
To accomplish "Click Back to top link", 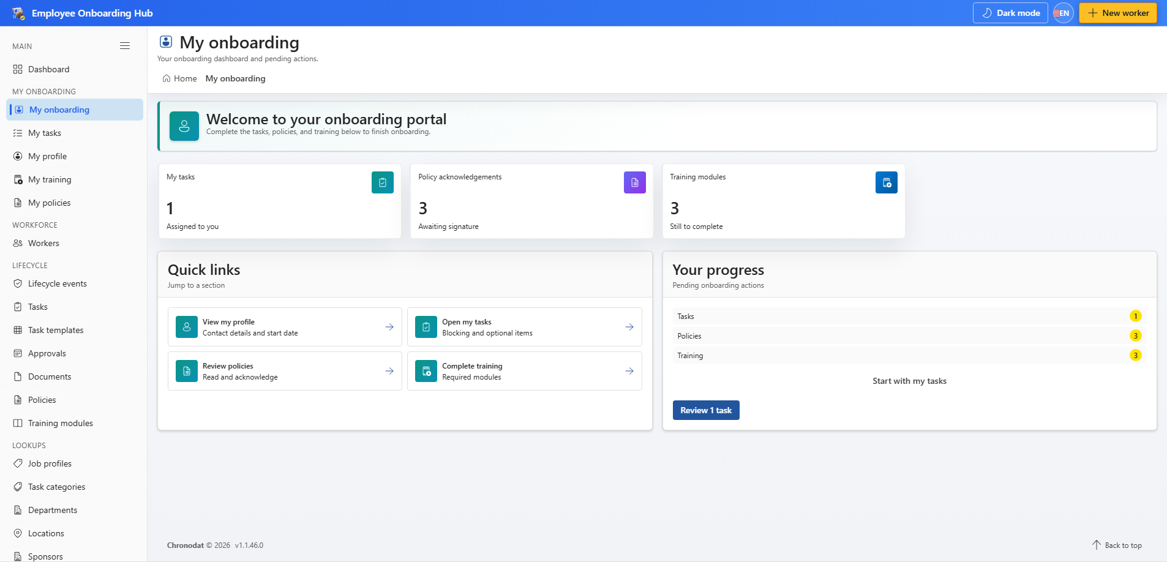I will coord(1117,545).
